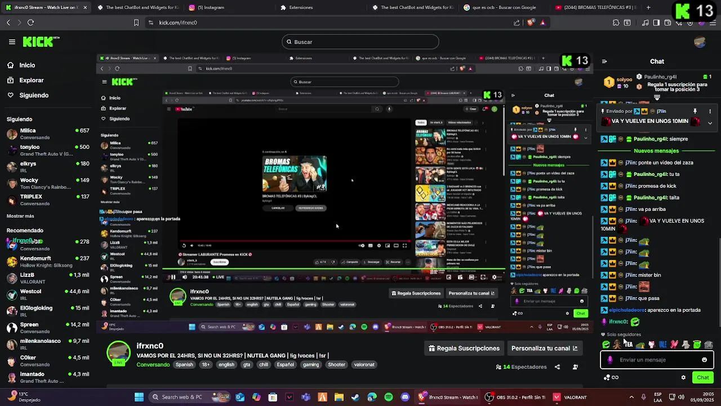Expand Mostrar más under the followed channels
The image size is (721, 406).
click(x=20, y=216)
